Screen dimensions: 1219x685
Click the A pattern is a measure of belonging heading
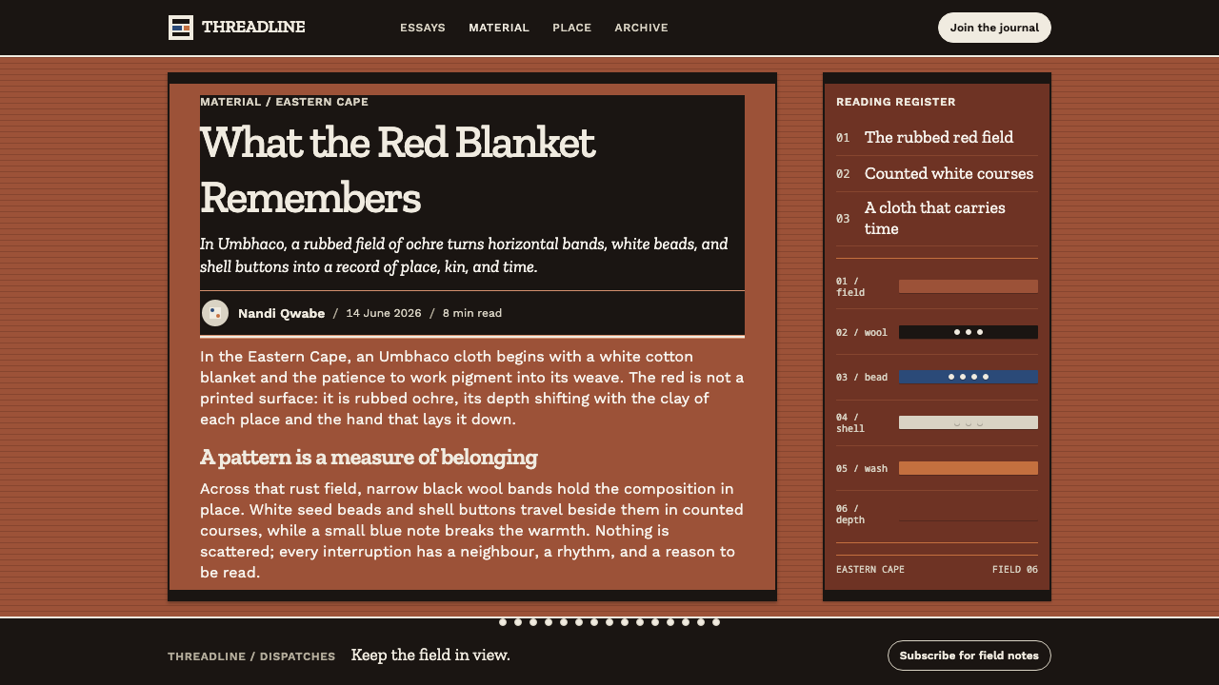click(369, 458)
